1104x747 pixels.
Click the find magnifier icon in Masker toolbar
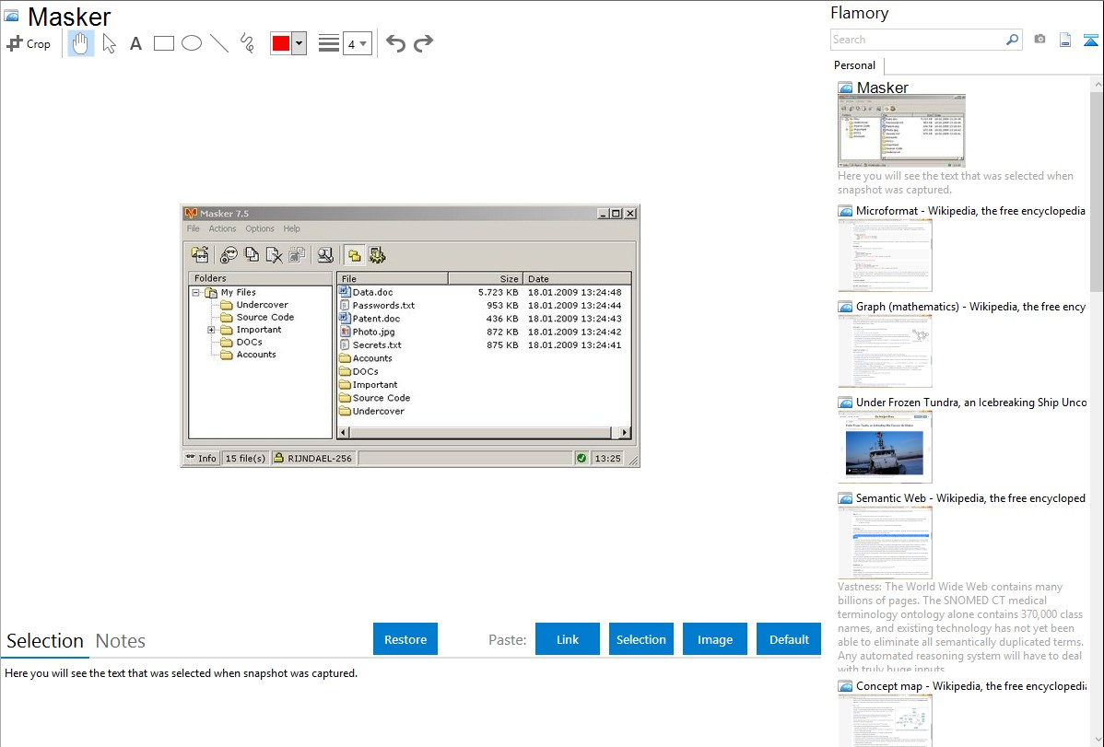point(324,255)
